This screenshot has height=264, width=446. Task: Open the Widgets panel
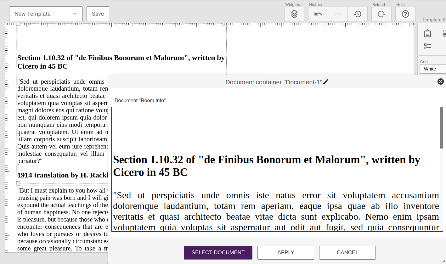pos(294,14)
